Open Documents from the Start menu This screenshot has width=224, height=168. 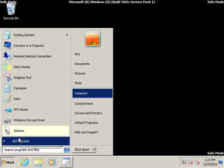tap(82, 64)
